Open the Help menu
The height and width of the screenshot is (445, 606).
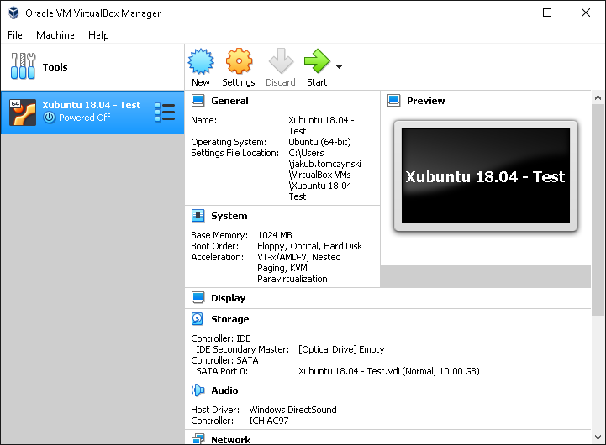click(98, 35)
